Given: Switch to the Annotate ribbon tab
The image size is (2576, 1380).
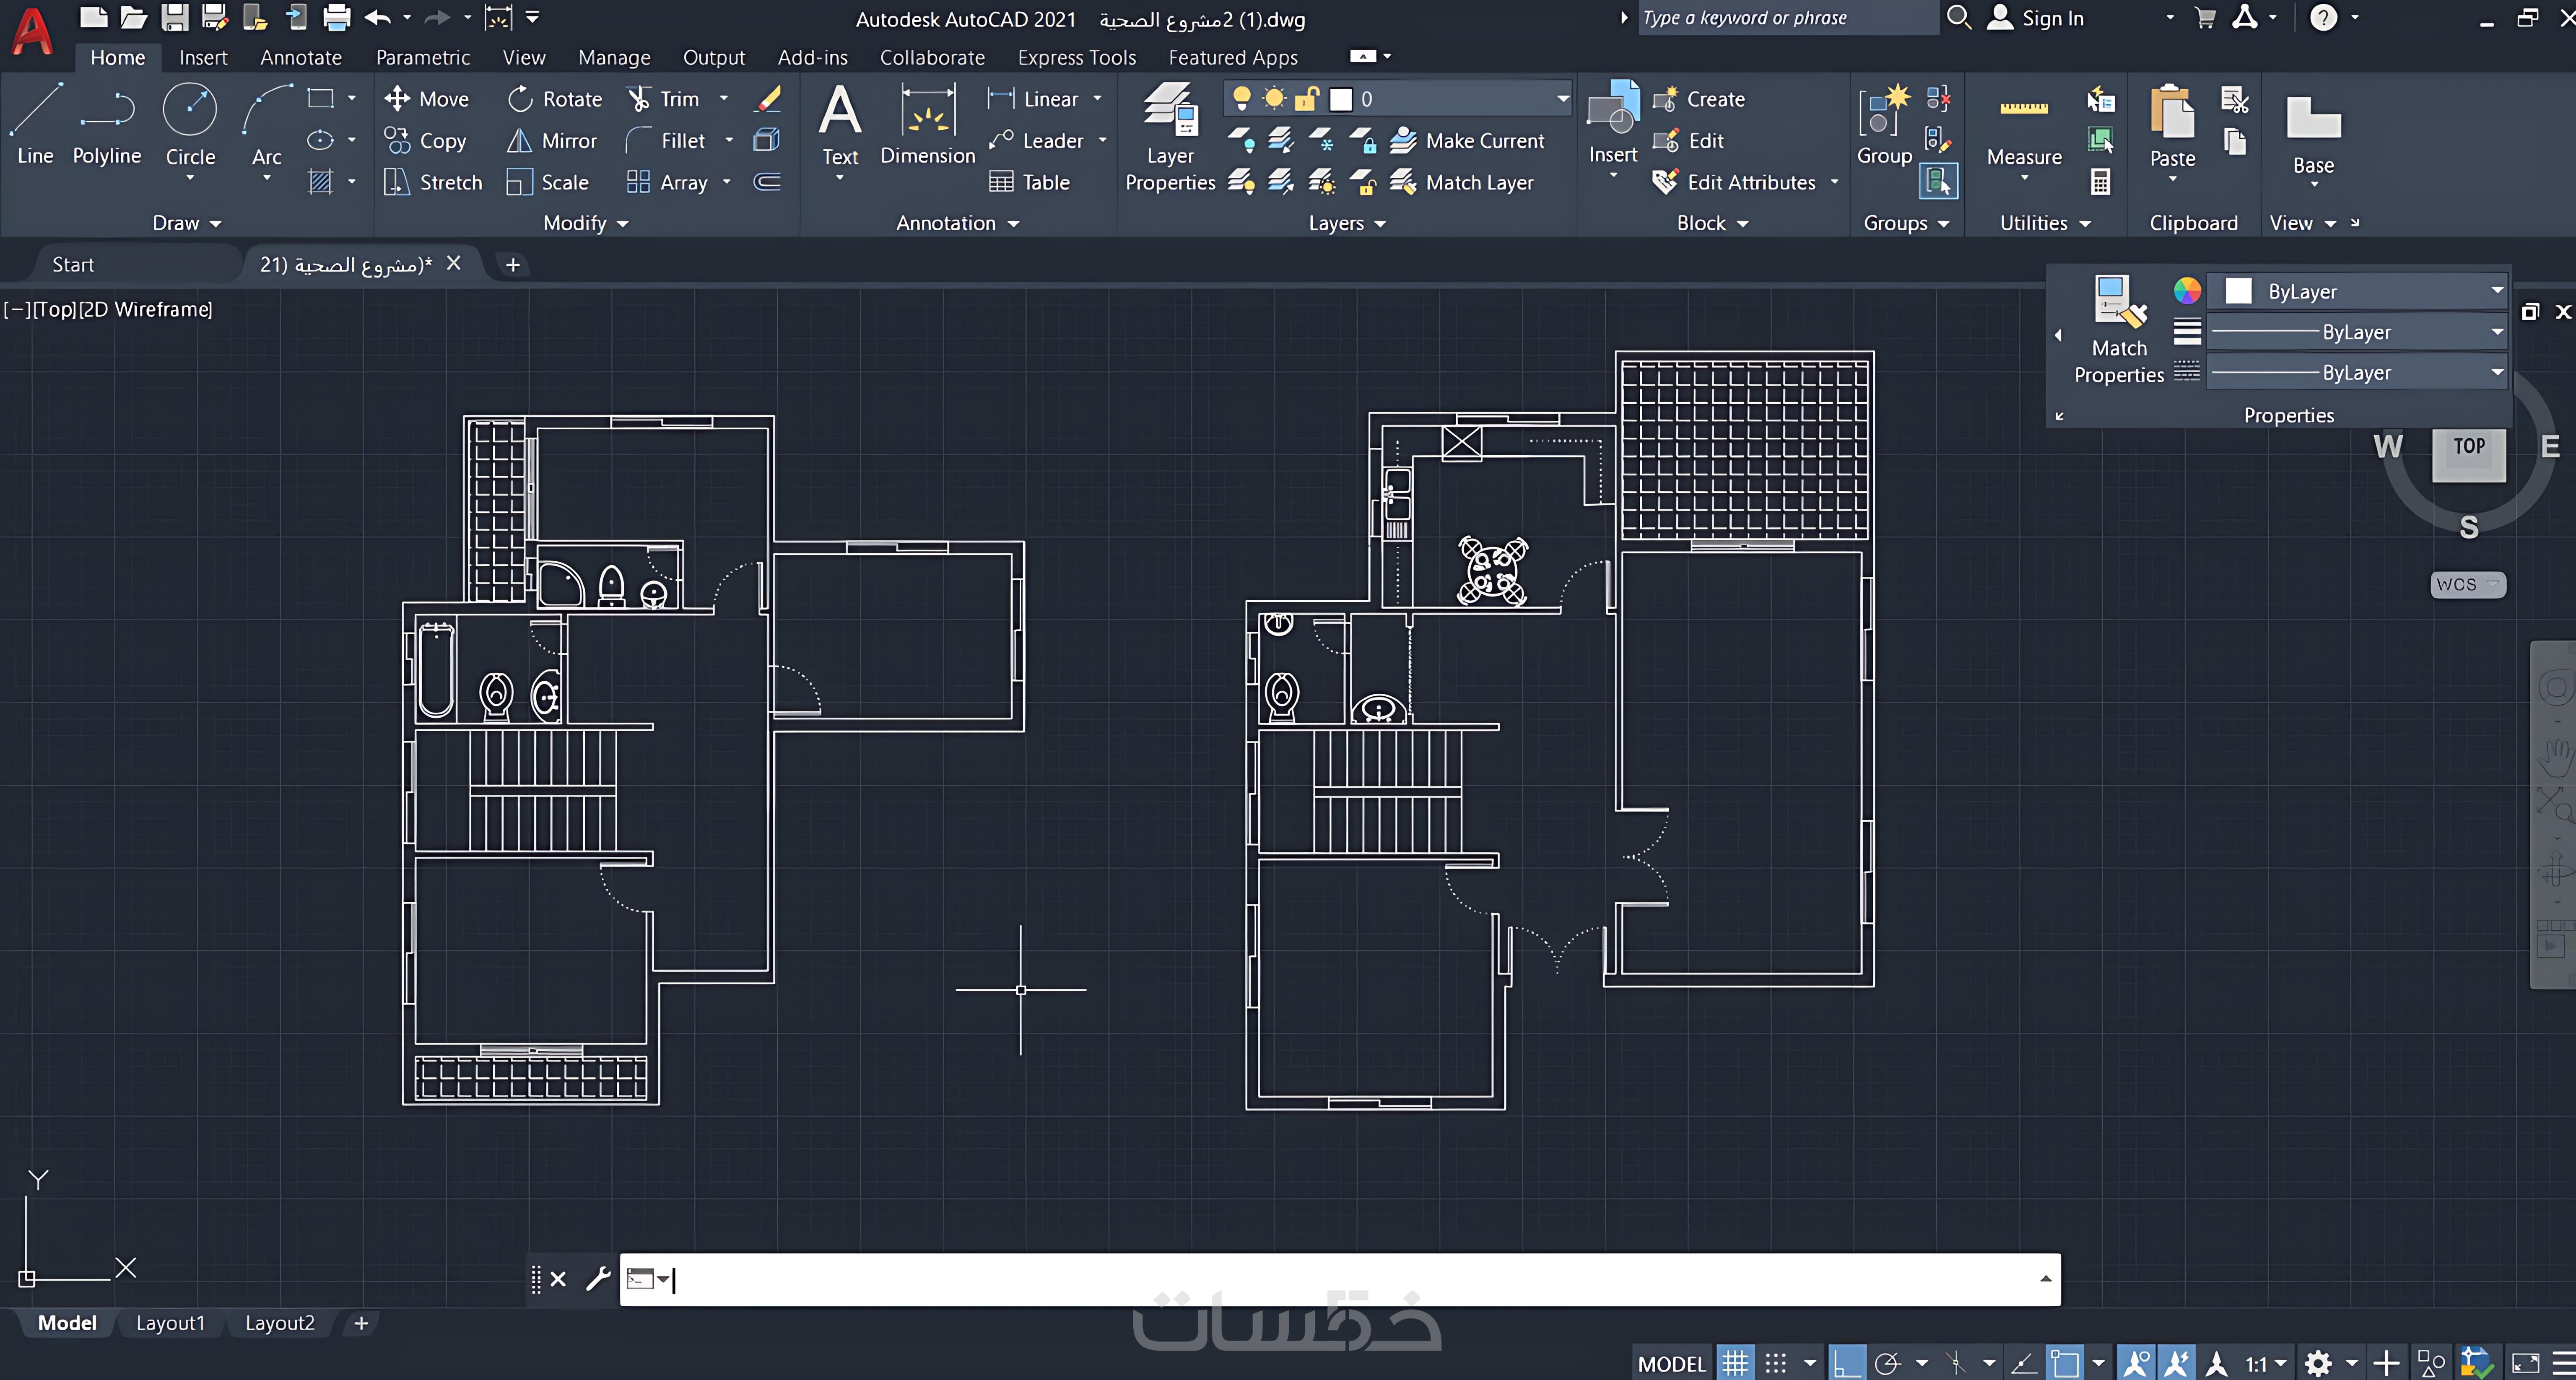Looking at the screenshot, I should [x=301, y=58].
